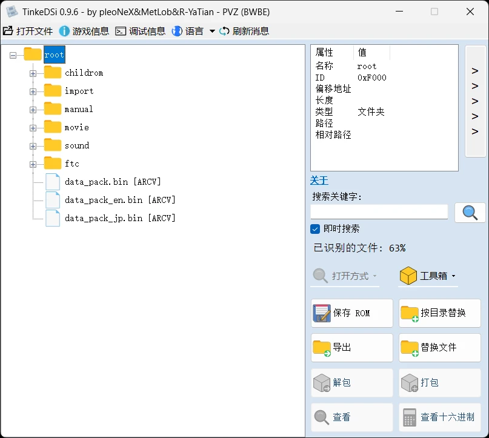
Task: Select data_pack_en.bin file in tree
Action: coord(120,200)
